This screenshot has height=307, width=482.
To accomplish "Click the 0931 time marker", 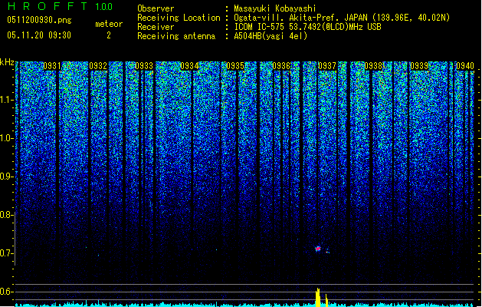I will [52, 66].
